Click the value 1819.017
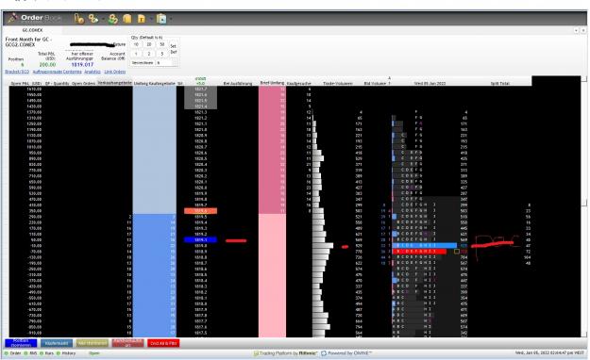This screenshot has width=590, height=360. tap(82, 65)
